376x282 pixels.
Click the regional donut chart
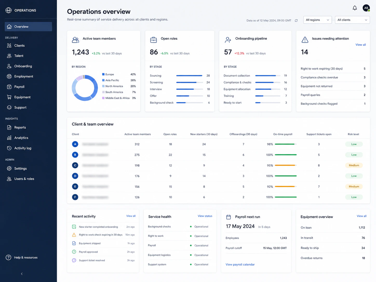[x=85, y=88]
